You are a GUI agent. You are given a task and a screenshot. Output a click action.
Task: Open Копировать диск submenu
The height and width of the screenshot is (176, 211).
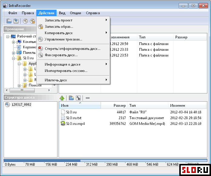[x=73, y=33]
